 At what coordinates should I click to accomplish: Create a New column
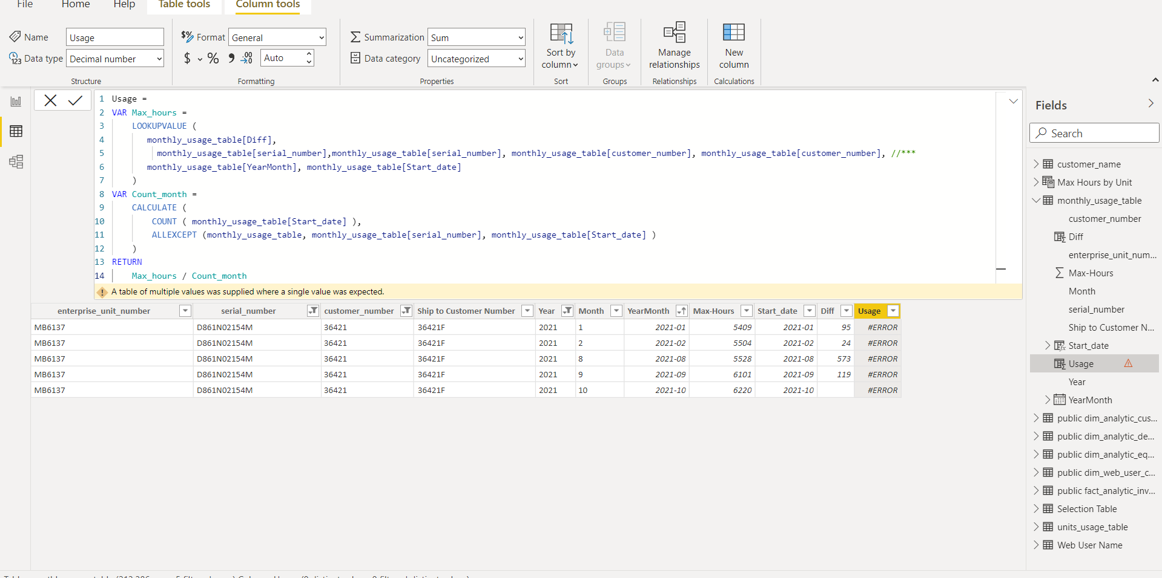click(x=734, y=47)
